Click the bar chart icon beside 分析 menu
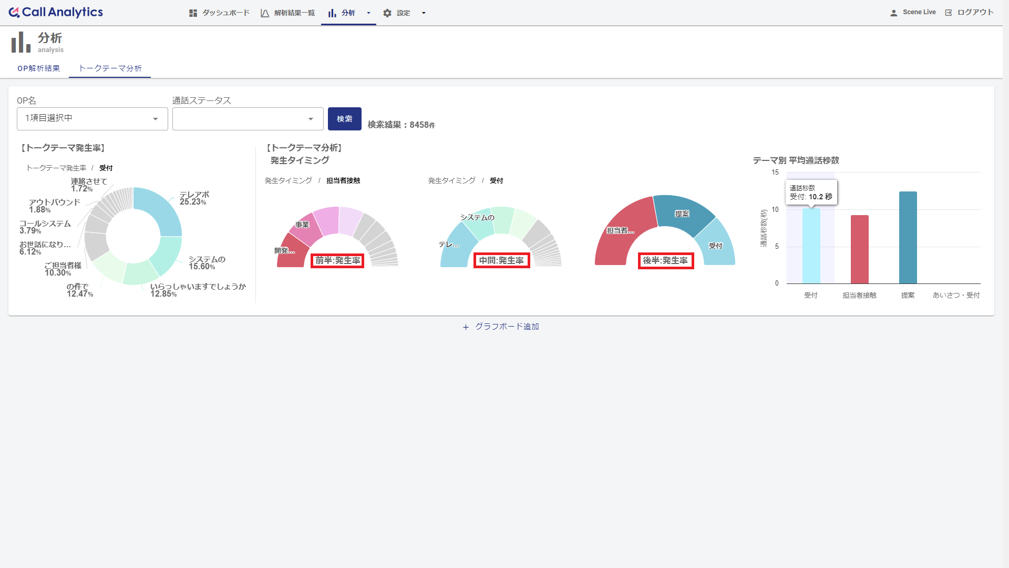The width and height of the screenshot is (1009, 568). (332, 13)
